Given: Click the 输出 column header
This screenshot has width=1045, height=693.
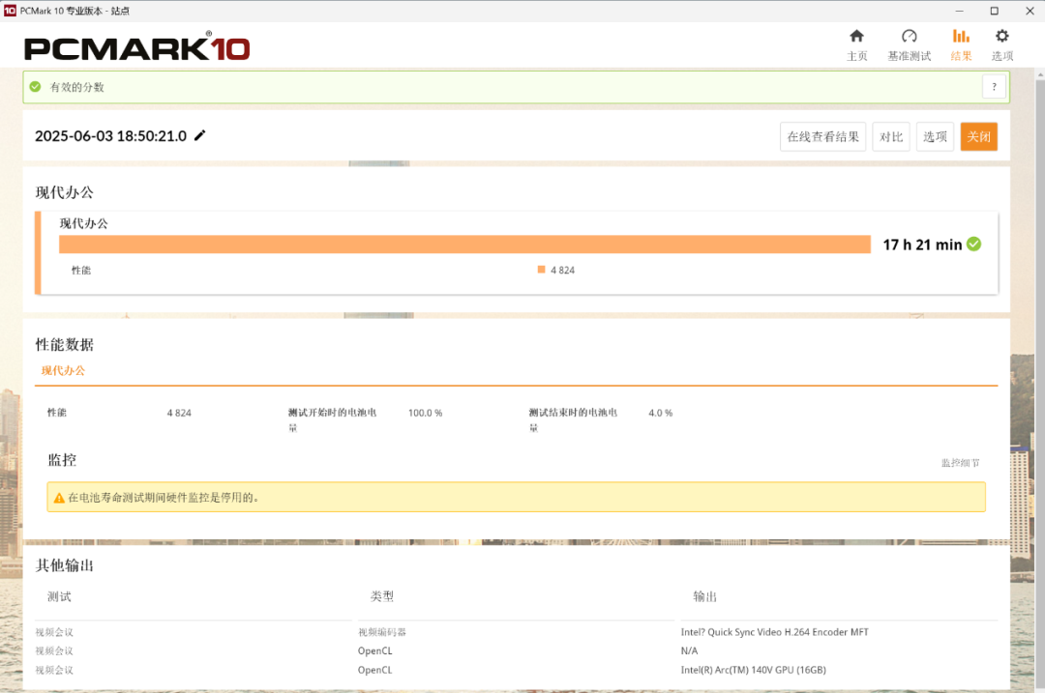Looking at the screenshot, I should [705, 596].
